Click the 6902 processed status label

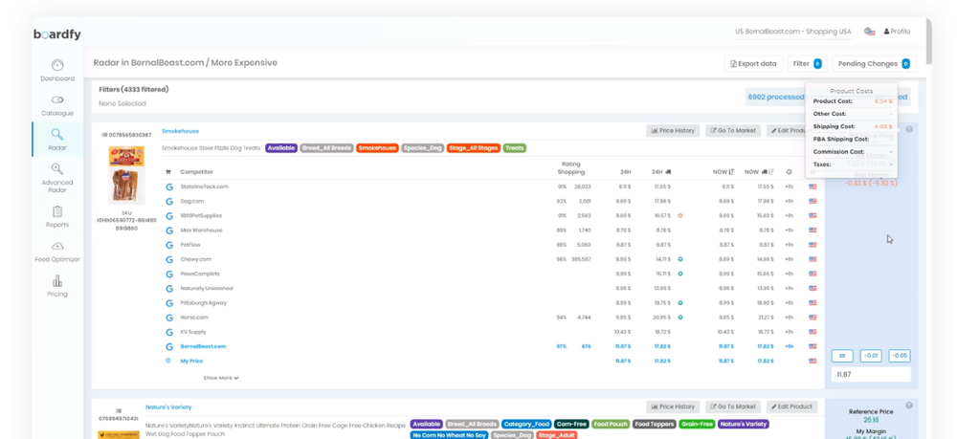[776, 97]
